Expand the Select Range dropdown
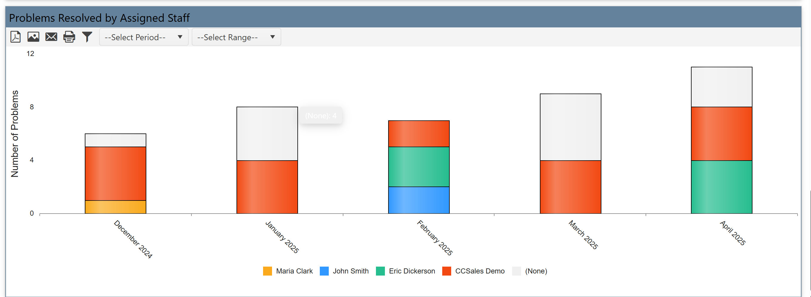The height and width of the screenshot is (297, 811). [236, 37]
